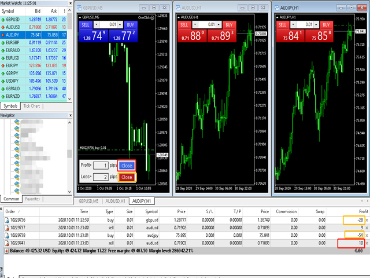Close order 10229741 with its x icon
Screen dimensions: 370x278
367,243
